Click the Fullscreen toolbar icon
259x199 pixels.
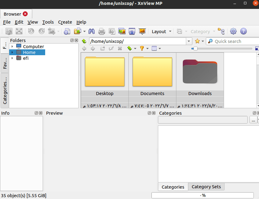[x=19, y=31]
